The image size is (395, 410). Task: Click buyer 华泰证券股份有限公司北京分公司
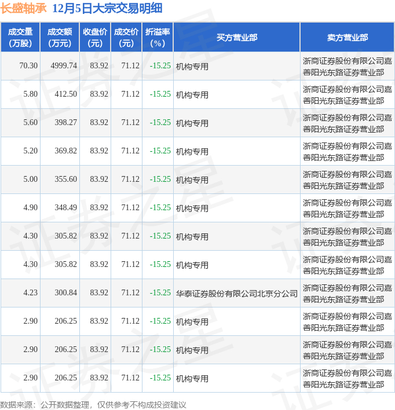point(237,294)
